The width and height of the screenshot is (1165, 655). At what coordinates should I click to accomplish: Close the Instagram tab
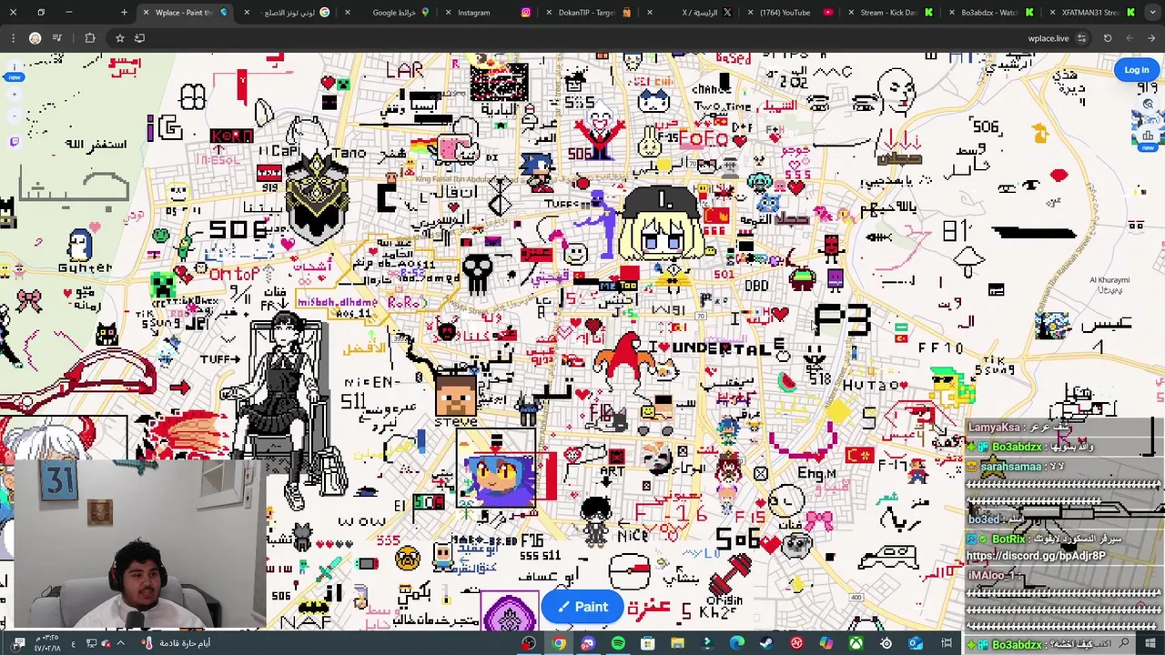click(x=448, y=13)
